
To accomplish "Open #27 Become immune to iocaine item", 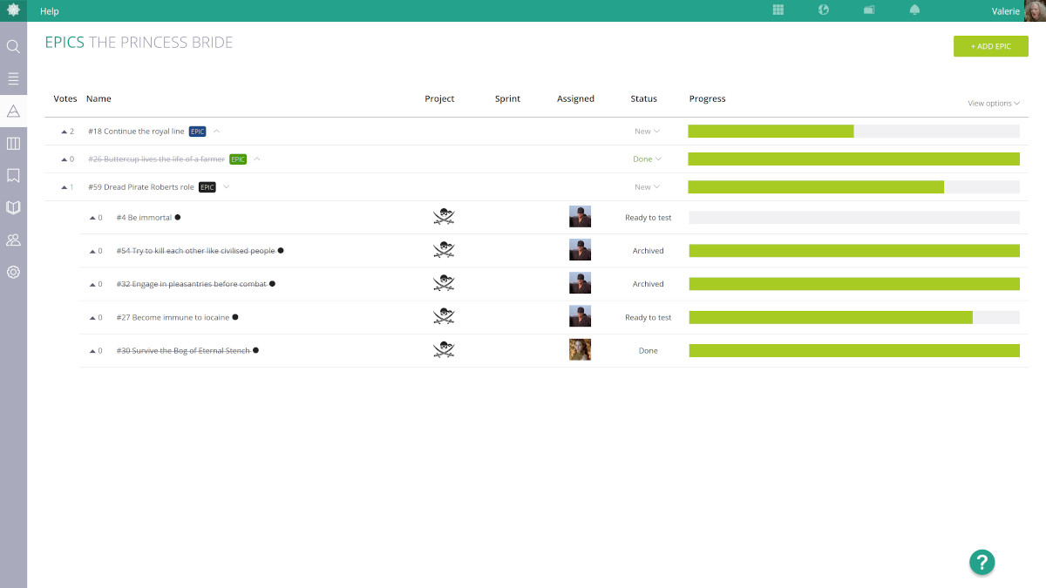I will [173, 317].
